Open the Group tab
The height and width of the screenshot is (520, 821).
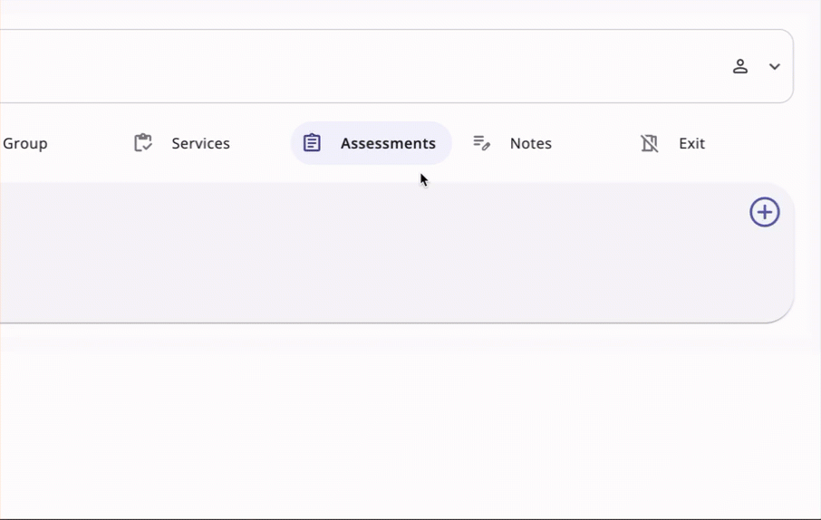point(24,143)
